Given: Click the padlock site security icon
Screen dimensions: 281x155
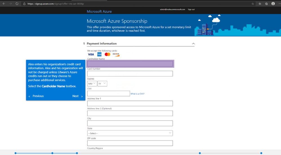Looking at the screenshot, I should point(24,4).
